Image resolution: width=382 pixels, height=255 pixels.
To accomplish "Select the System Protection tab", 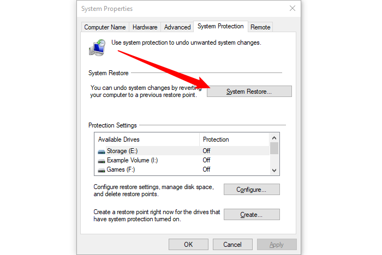I will coord(220,26).
